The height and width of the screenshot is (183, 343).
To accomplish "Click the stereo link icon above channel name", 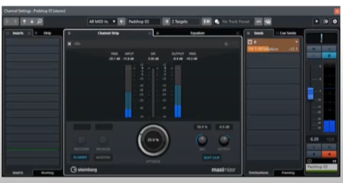I will (309, 161).
